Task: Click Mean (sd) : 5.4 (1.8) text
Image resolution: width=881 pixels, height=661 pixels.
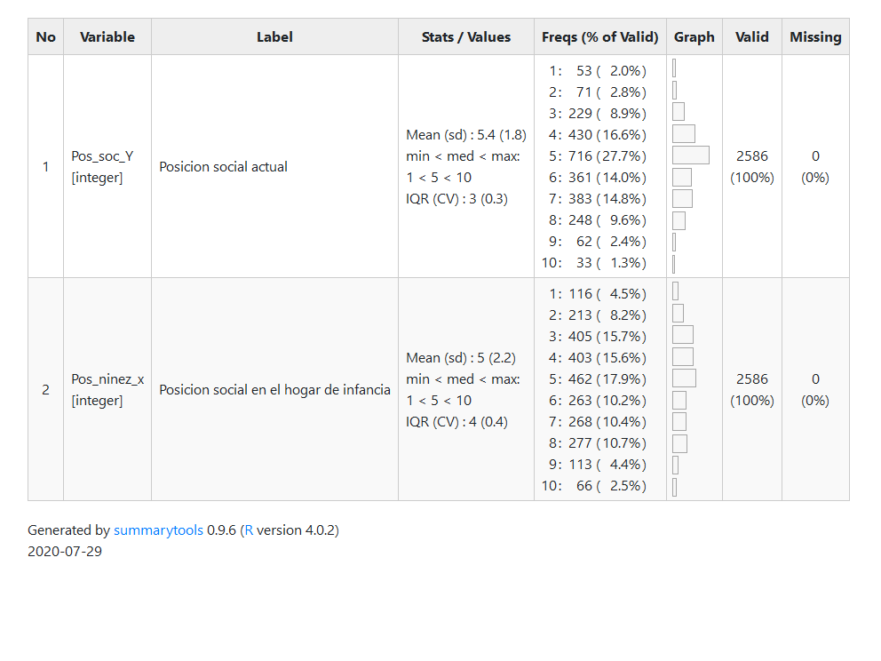Action: point(466,135)
